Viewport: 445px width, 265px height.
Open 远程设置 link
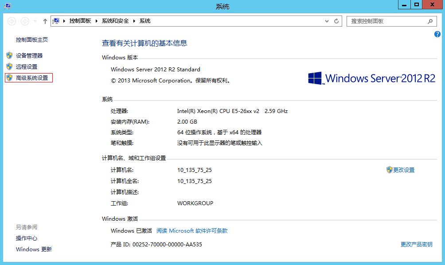(x=27, y=66)
